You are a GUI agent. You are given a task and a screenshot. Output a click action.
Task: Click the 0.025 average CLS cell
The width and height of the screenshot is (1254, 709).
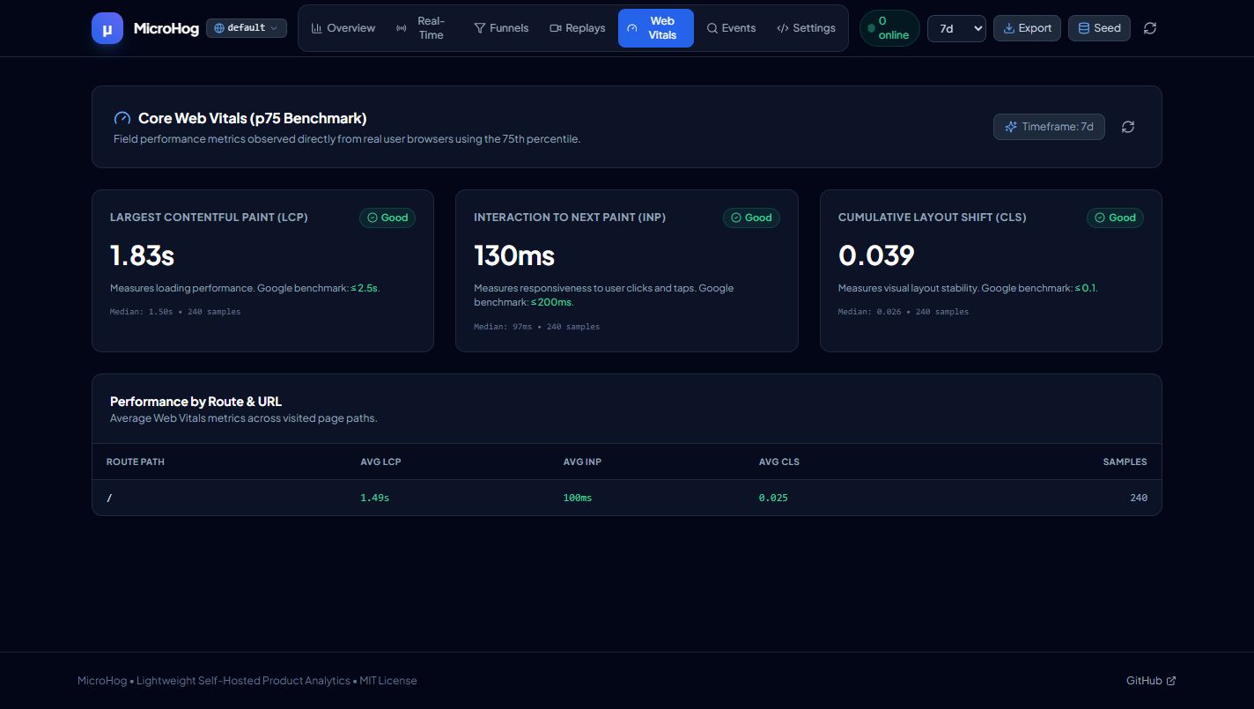773,498
